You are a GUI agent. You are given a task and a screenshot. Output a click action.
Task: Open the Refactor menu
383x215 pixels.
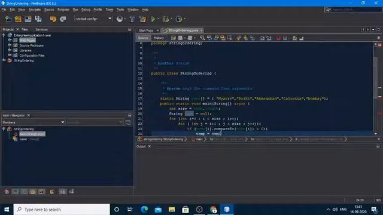click(x=63, y=10)
